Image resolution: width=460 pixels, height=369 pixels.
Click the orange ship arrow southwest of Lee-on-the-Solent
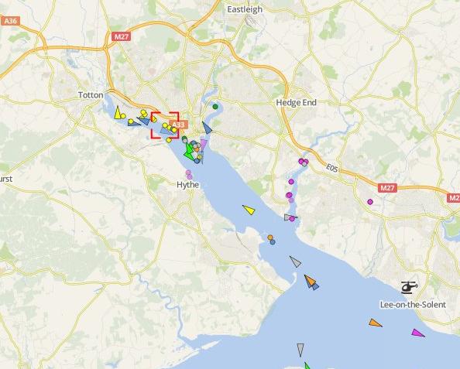[x=376, y=323]
